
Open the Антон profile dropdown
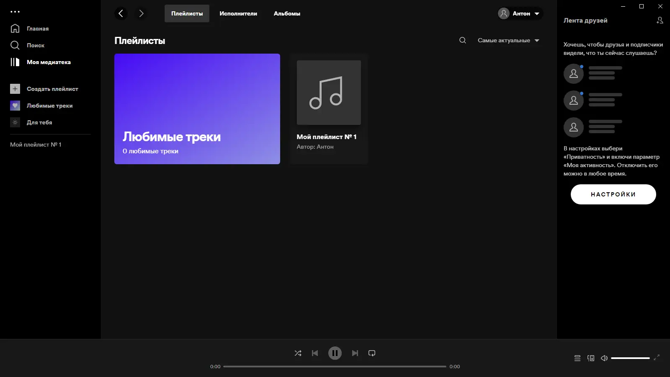(x=519, y=13)
